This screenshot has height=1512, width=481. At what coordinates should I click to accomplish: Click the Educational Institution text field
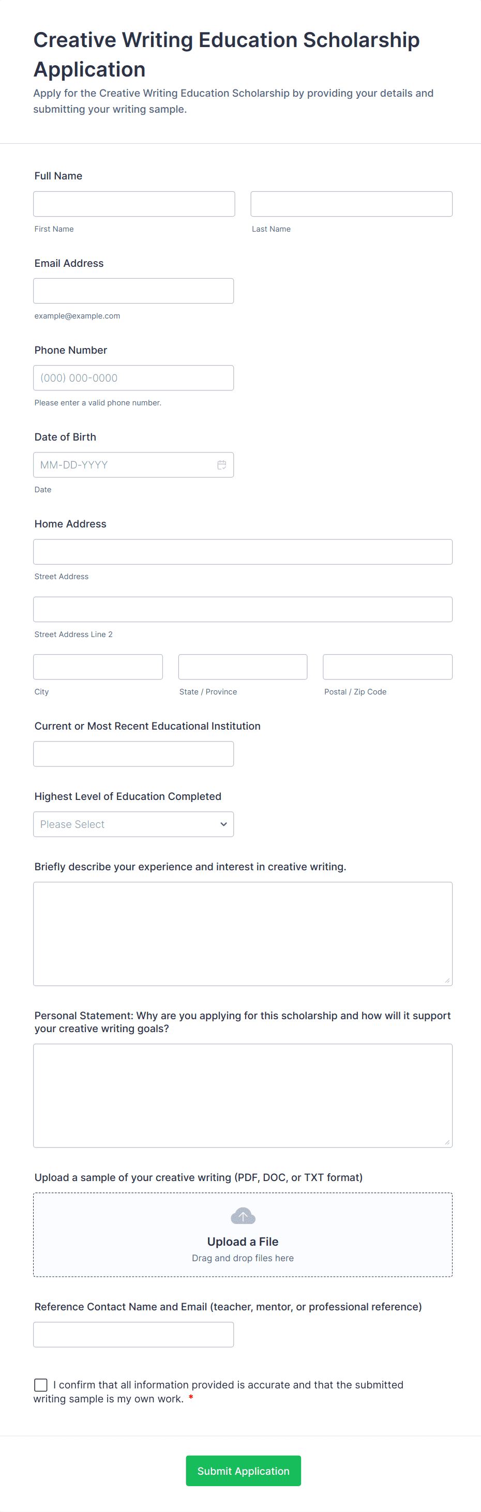133,753
